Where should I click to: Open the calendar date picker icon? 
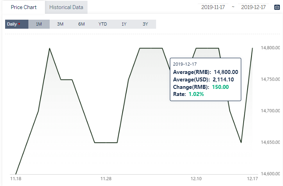tap(277, 7)
